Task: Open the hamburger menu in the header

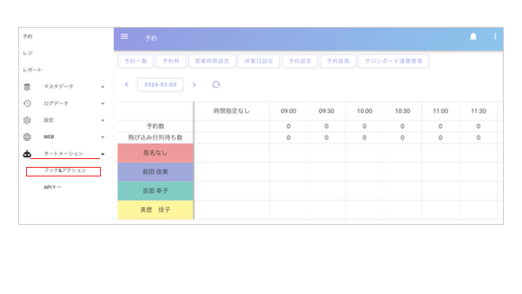Action: pyautogui.click(x=125, y=36)
